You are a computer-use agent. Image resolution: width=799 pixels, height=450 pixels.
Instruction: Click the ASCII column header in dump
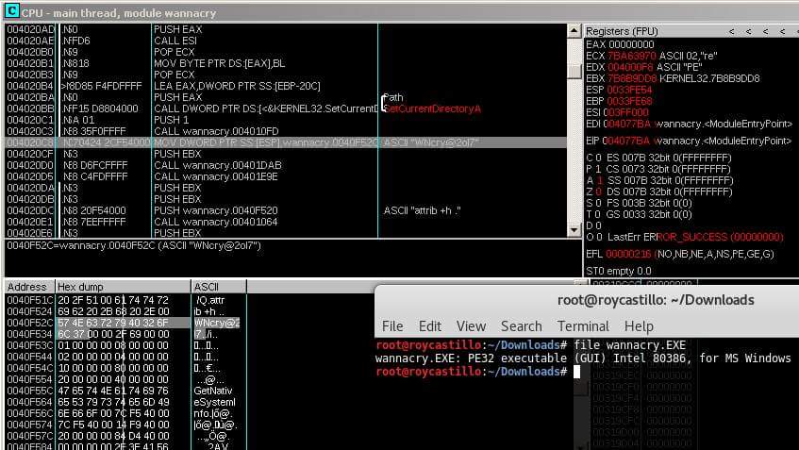(219, 287)
